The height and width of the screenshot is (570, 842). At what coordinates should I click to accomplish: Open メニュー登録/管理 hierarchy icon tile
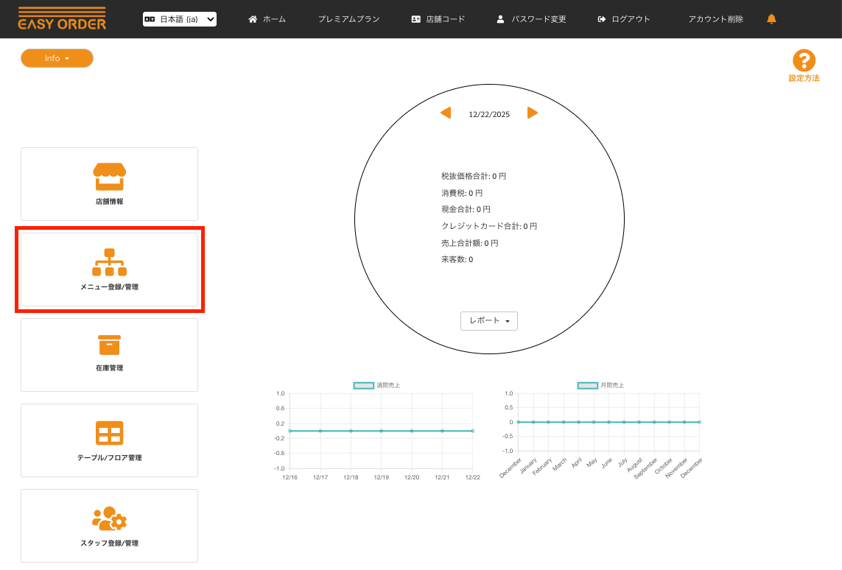[109, 269]
